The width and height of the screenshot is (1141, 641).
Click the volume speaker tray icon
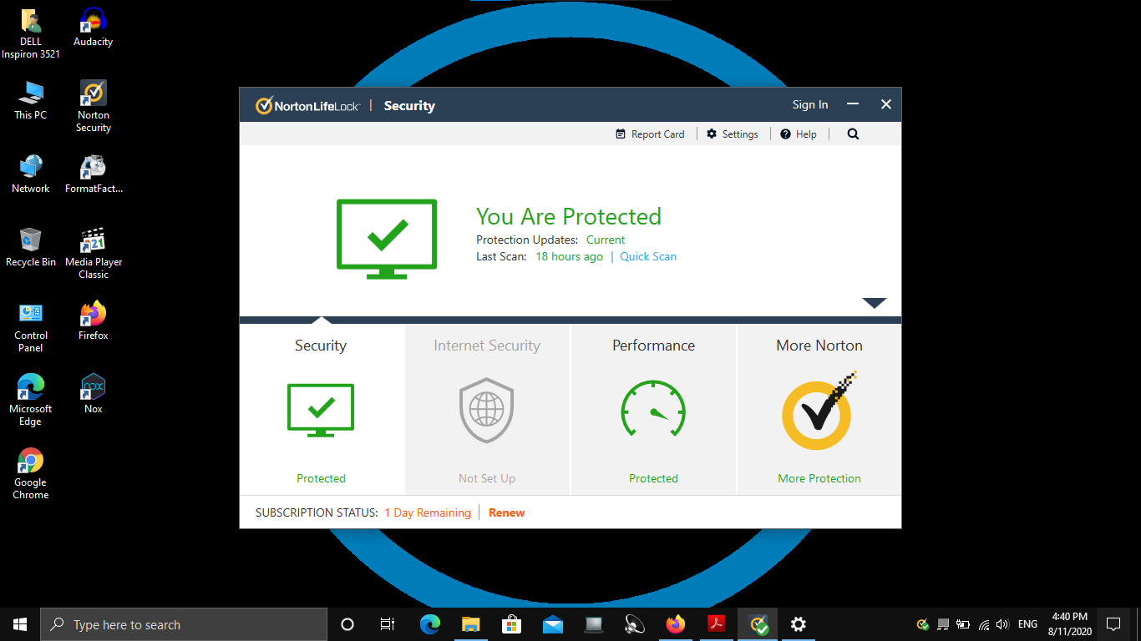click(1002, 624)
